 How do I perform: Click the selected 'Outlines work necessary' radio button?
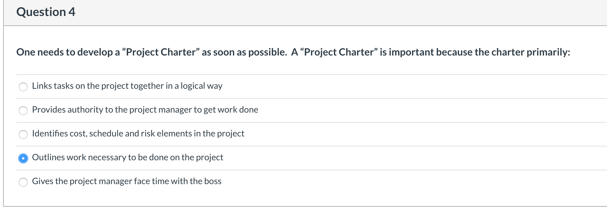23,158
